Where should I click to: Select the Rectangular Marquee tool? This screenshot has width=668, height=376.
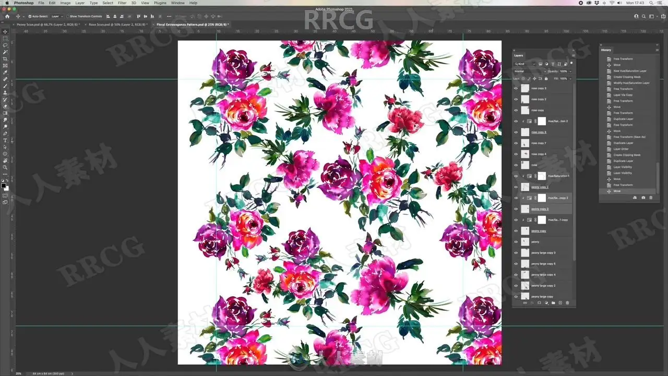pyautogui.click(x=6, y=38)
